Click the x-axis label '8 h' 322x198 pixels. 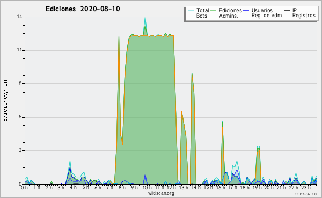tap(122, 188)
